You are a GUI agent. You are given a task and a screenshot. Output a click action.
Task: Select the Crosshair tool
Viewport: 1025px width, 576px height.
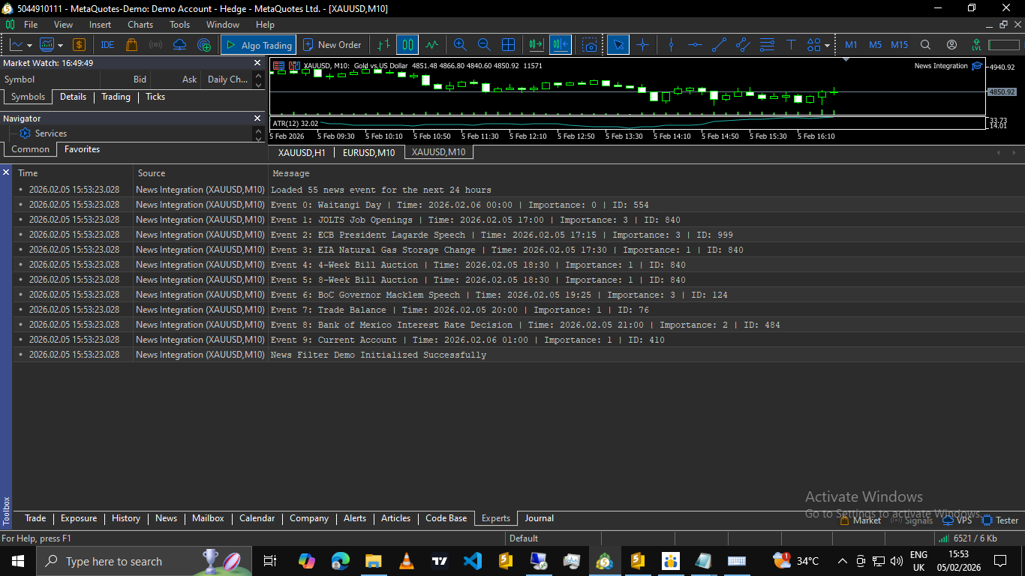click(642, 44)
